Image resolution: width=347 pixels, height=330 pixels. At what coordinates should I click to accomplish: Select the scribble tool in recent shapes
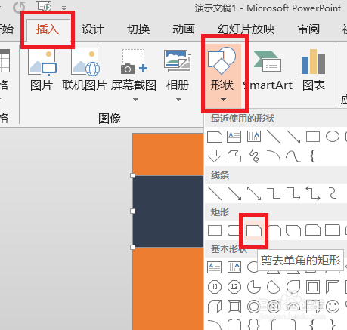click(254, 156)
